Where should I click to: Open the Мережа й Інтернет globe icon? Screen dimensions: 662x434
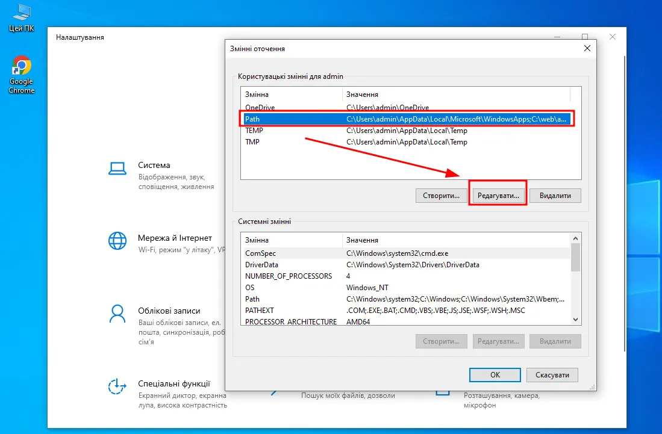pyautogui.click(x=117, y=241)
